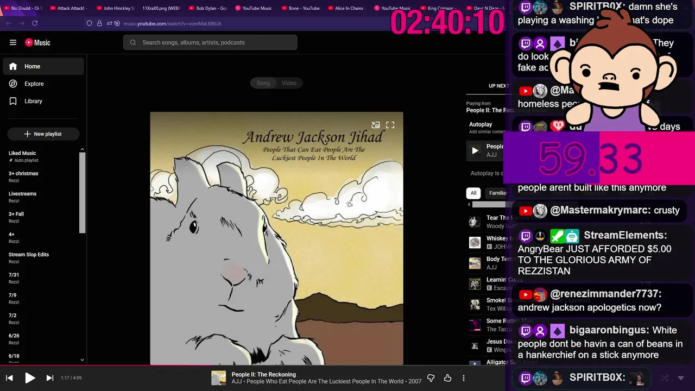Click the sidebar scroll-up arrow
Image resolution: width=695 pixels, height=391 pixels.
pos(83,149)
